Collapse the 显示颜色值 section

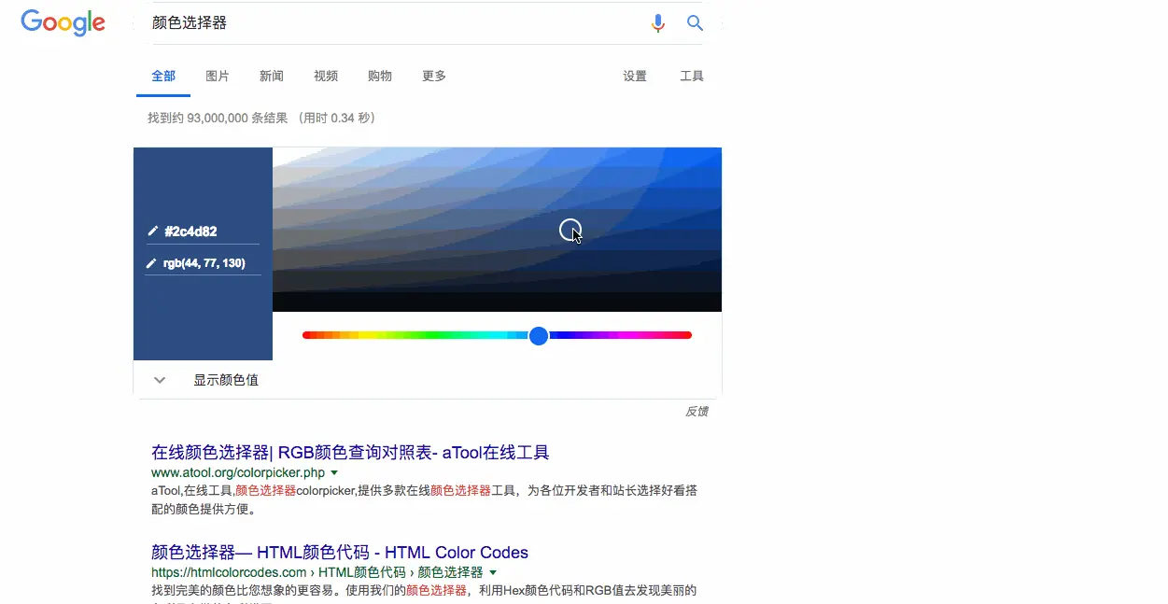(x=159, y=380)
